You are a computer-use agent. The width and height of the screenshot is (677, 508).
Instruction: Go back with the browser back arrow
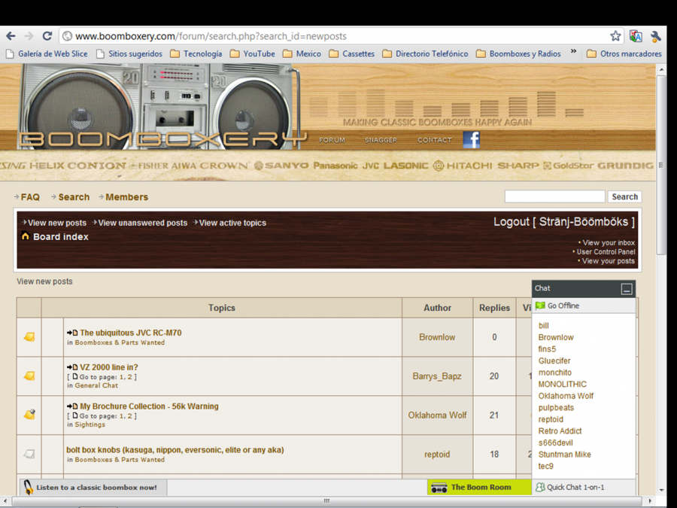[x=11, y=36]
